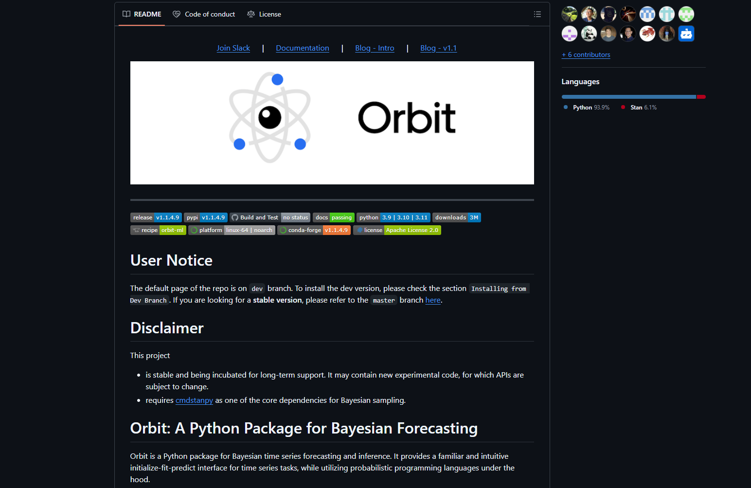Image resolution: width=751 pixels, height=488 pixels.
Task: Open the Blog - v1.1 link
Action: [x=439, y=48]
